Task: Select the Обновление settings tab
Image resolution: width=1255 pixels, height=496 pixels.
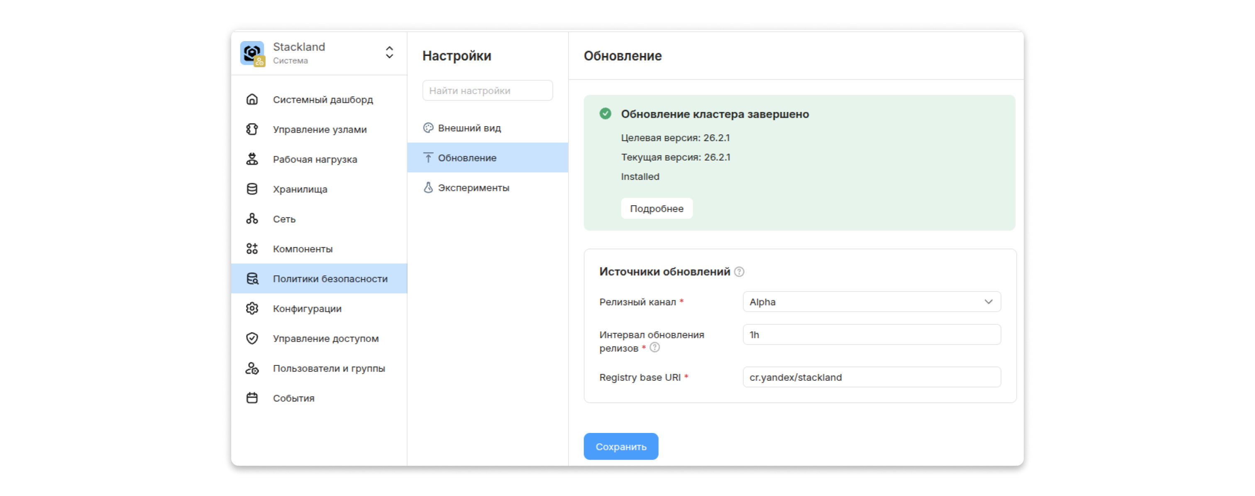Action: click(x=488, y=157)
